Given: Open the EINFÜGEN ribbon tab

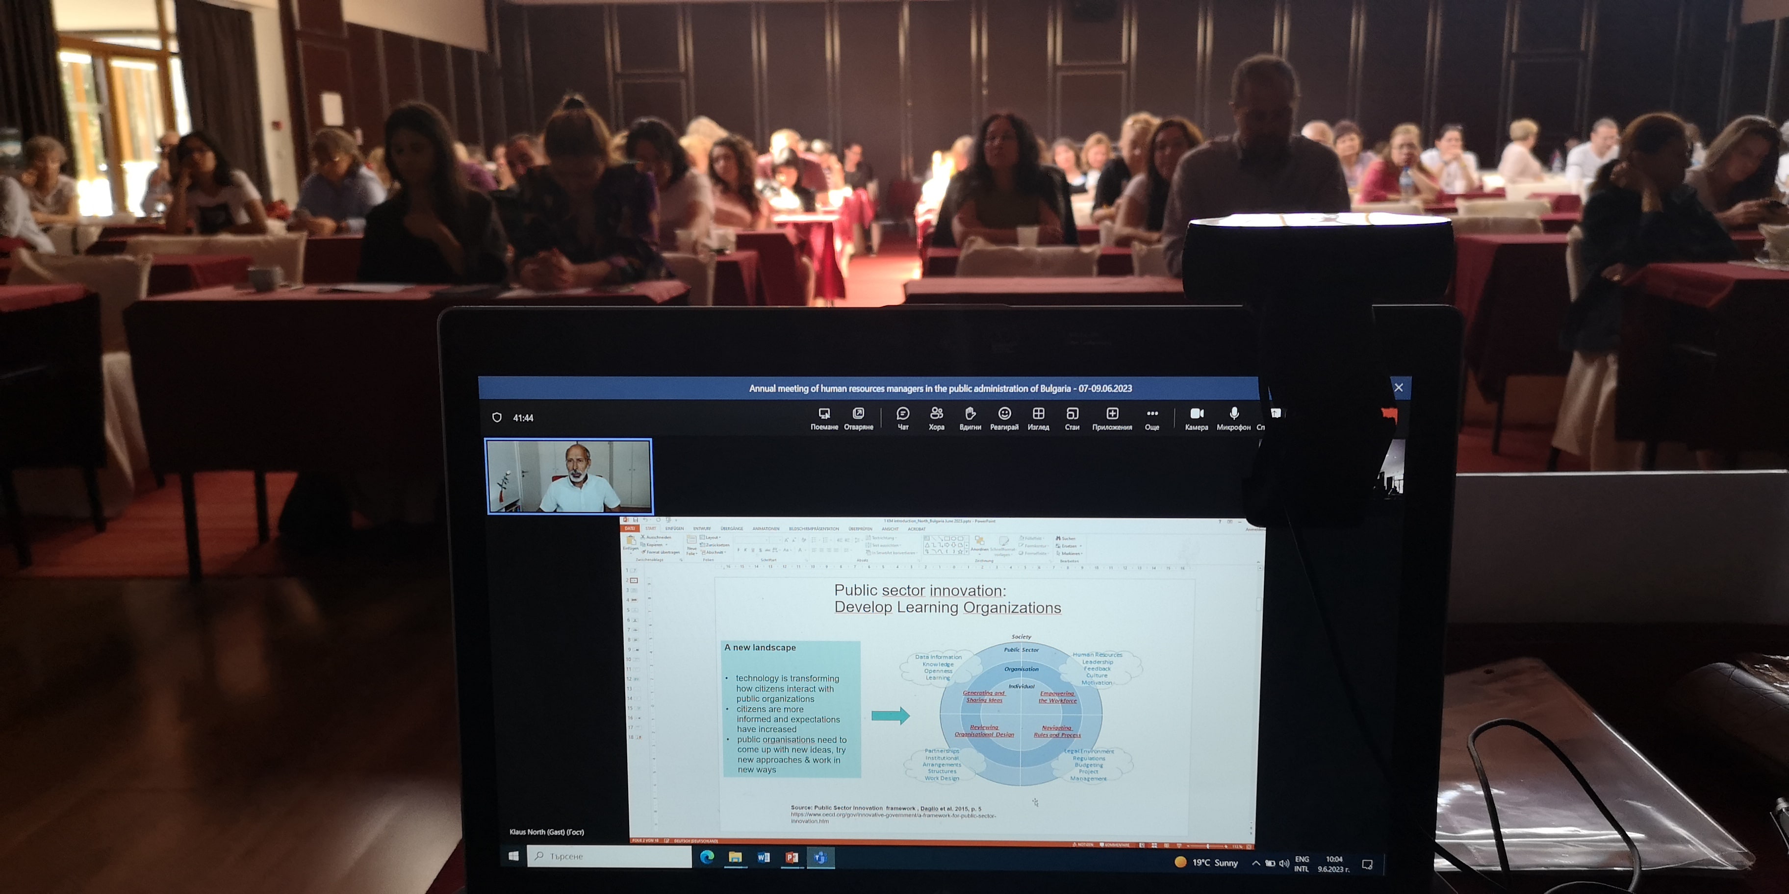Looking at the screenshot, I should tap(674, 528).
